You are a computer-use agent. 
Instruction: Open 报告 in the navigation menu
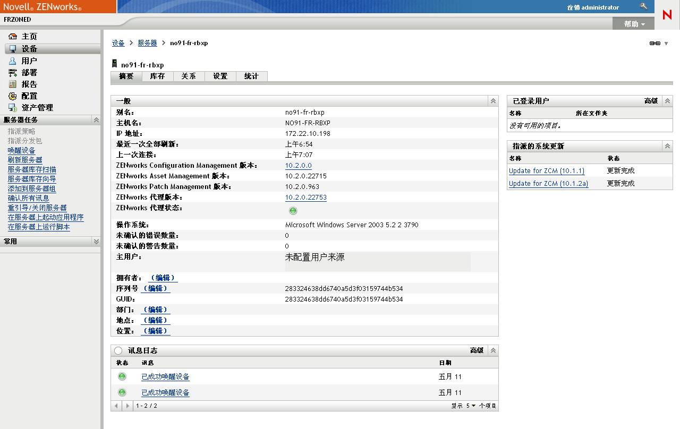[x=29, y=84]
